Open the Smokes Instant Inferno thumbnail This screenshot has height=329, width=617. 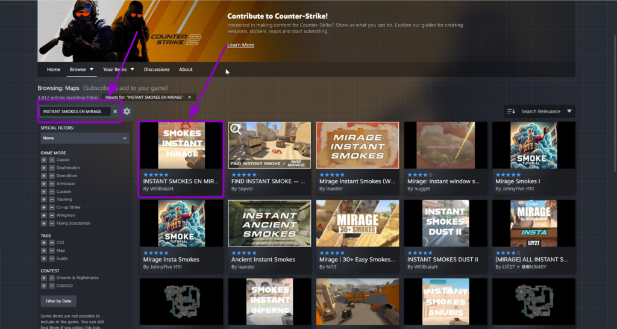pos(269,302)
